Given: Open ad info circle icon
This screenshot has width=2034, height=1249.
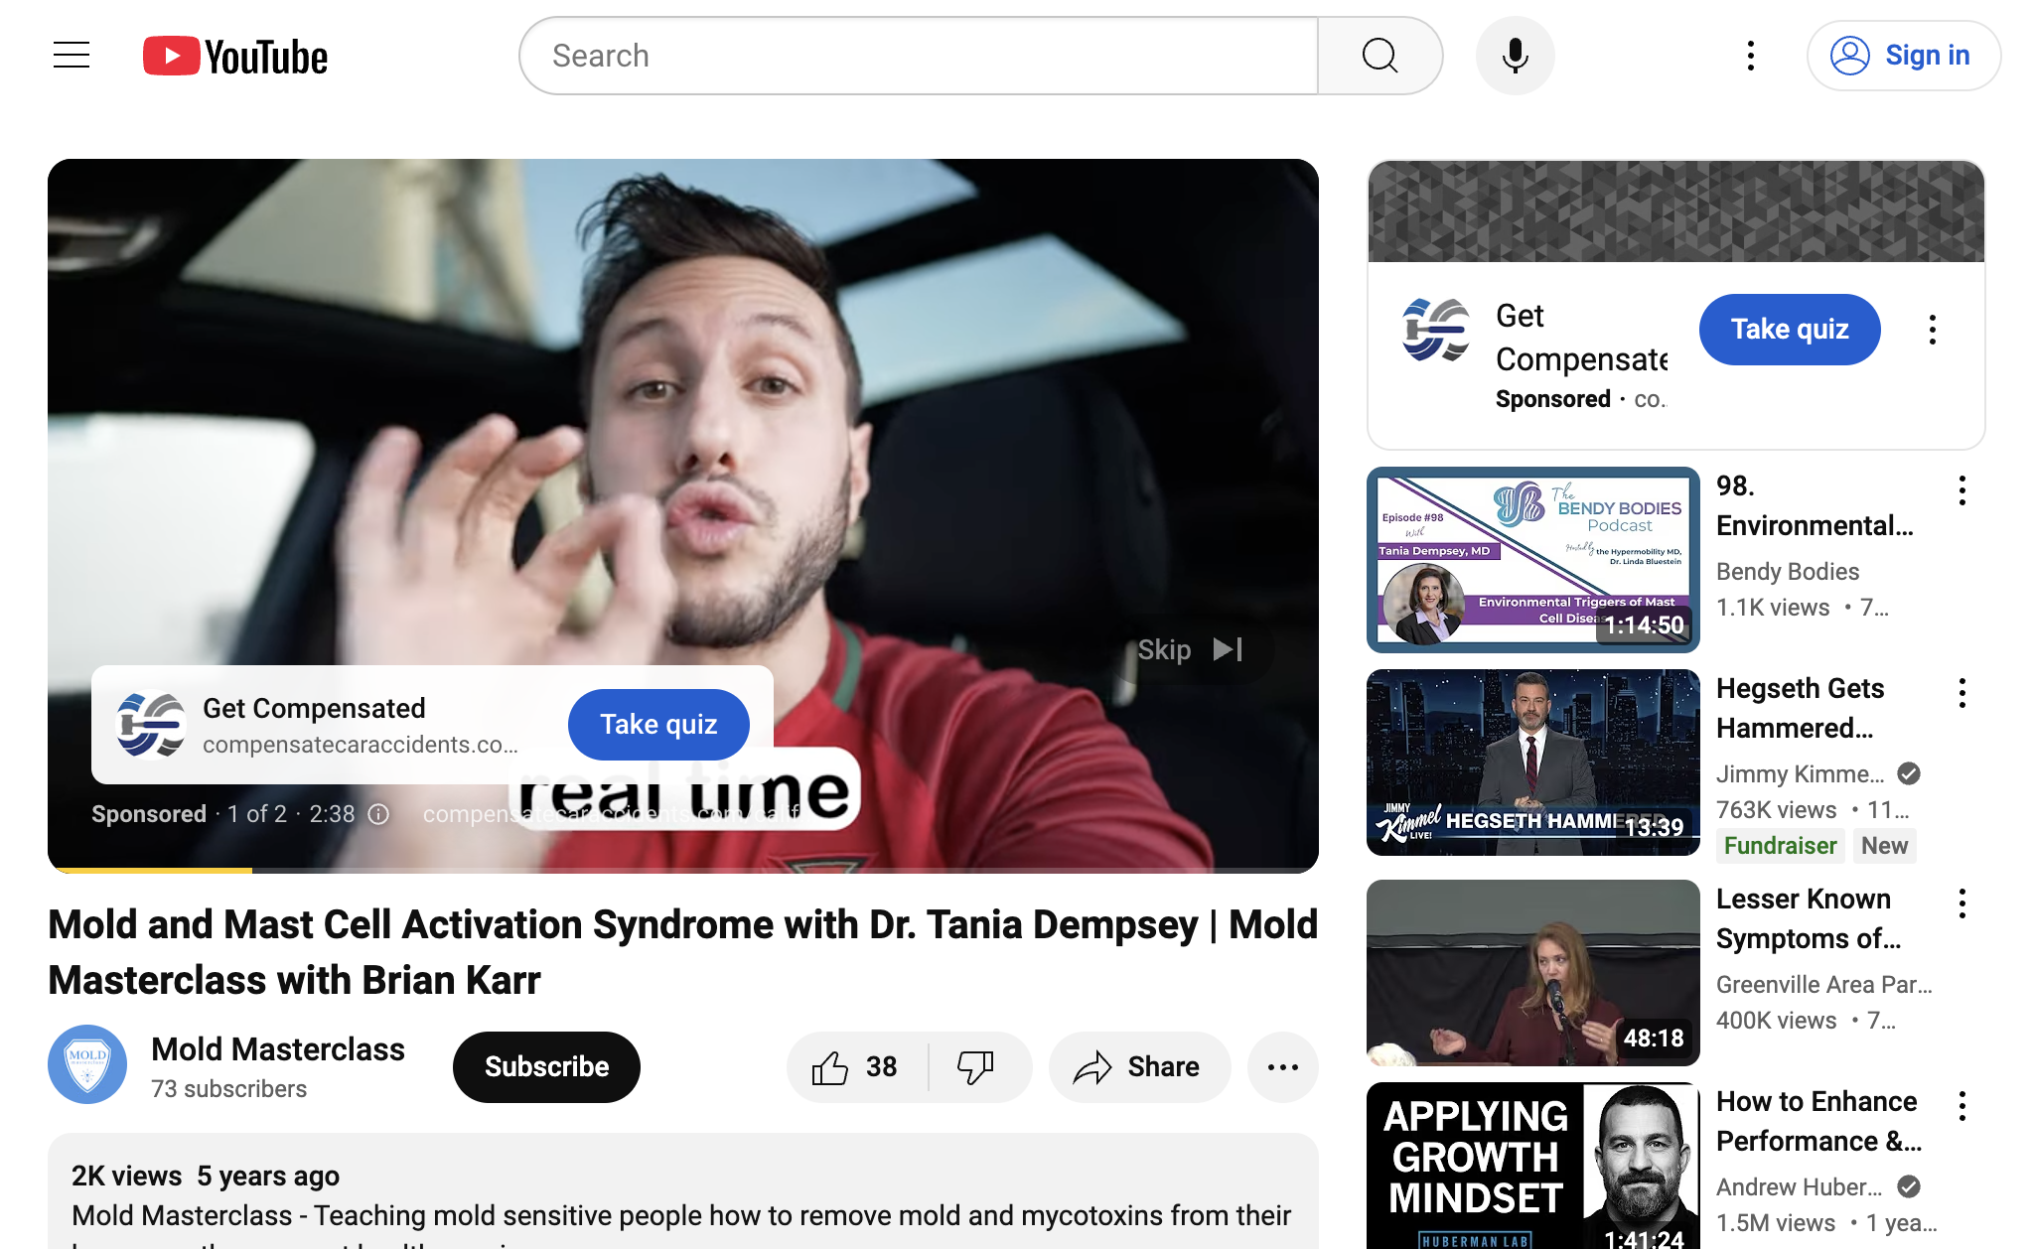Looking at the screenshot, I should pyautogui.click(x=378, y=814).
